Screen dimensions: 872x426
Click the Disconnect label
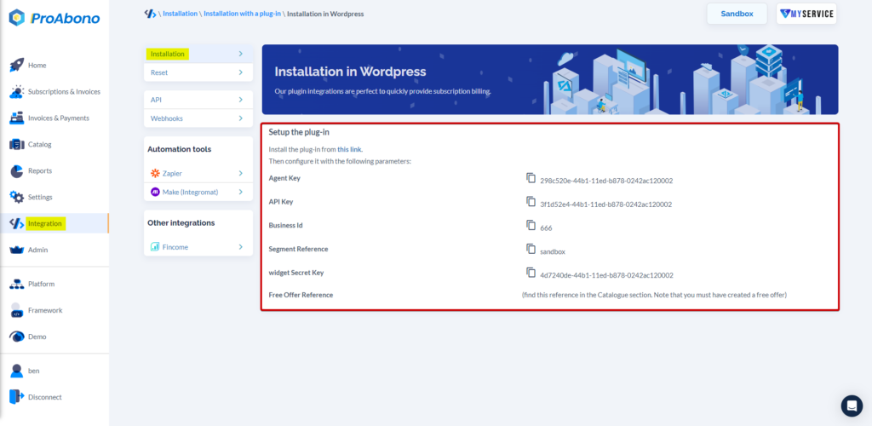(x=45, y=397)
